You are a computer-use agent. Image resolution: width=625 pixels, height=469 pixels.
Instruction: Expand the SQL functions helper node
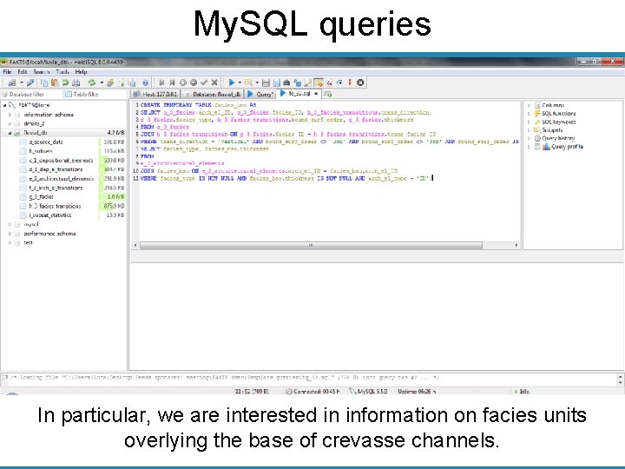click(529, 114)
